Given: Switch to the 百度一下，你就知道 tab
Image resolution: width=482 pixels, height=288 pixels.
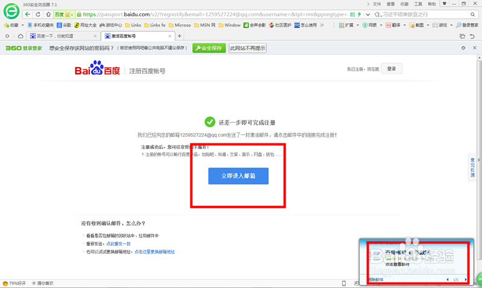Looking at the screenshot, I should (x=63, y=36).
